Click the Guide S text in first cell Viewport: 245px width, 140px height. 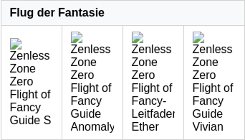30,120
